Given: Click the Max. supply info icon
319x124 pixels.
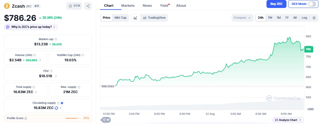Looking at the screenshot, I should click(x=79, y=87).
